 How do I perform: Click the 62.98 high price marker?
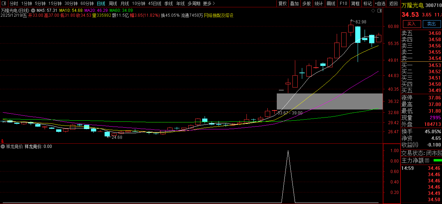361,22
